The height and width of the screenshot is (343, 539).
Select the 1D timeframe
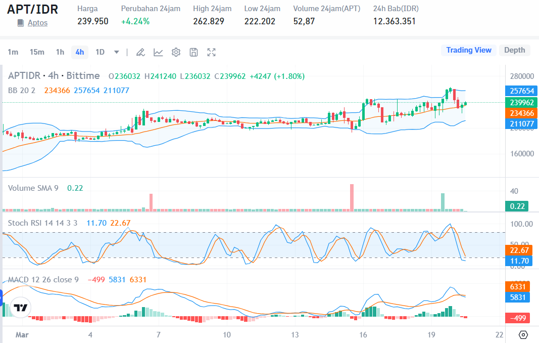[x=100, y=52]
